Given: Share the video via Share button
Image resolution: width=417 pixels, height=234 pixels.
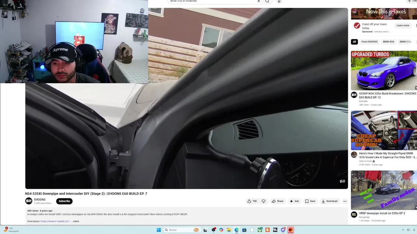Looking at the screenshot, I should (x=278, y=201).
